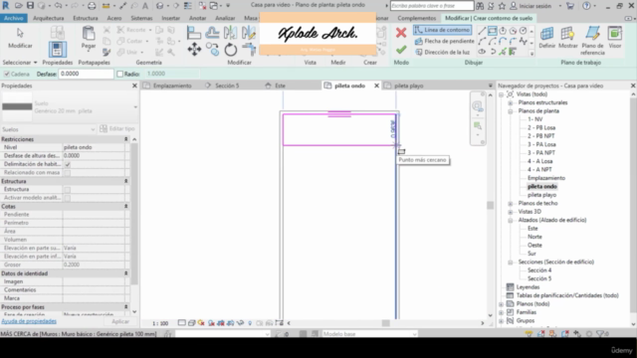
Task: Toggle Delimitación de habitación checkbox
Action: 68,164
